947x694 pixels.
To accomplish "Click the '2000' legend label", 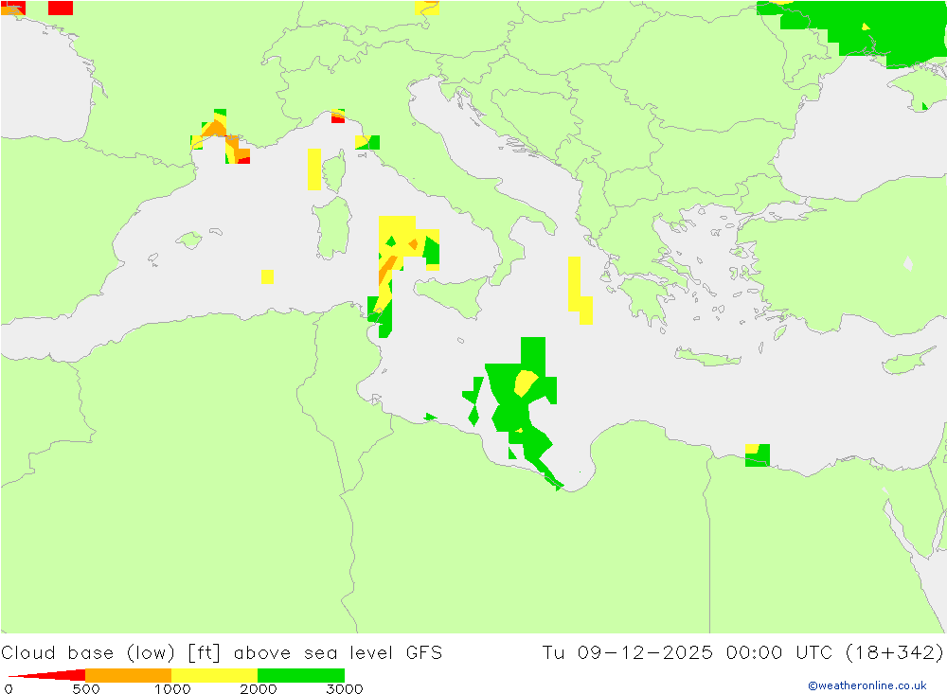I will (x=258, y=689).
